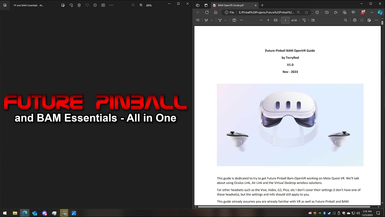The image size is (385, 217).
Task: Expand the Highlight color dropdown arrow
Action: click(211, 20)
